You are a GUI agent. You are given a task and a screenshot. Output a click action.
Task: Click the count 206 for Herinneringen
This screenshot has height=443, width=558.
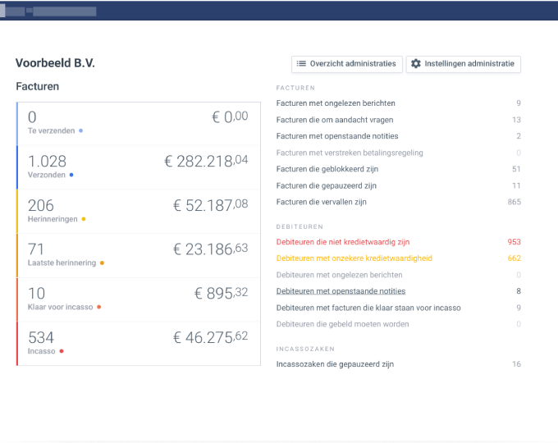[x=41, y=205]
